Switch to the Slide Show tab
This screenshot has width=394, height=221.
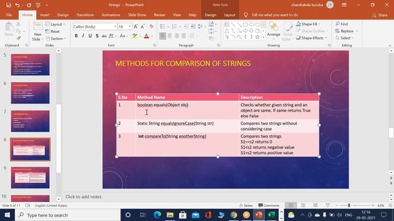[x=137, y=15]
